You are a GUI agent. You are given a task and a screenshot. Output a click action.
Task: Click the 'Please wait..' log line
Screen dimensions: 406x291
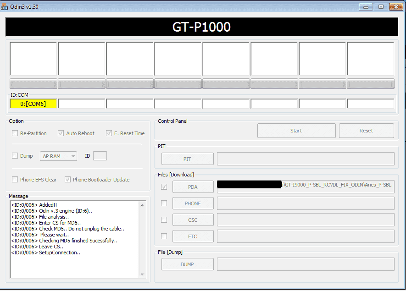pyautogui.click(x=40, y=235)
